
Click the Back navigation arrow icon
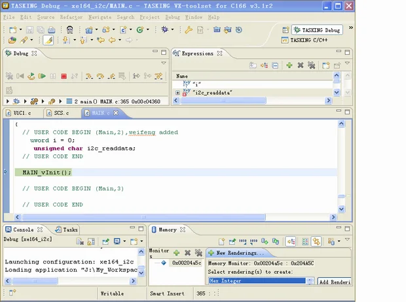(112, 40)
